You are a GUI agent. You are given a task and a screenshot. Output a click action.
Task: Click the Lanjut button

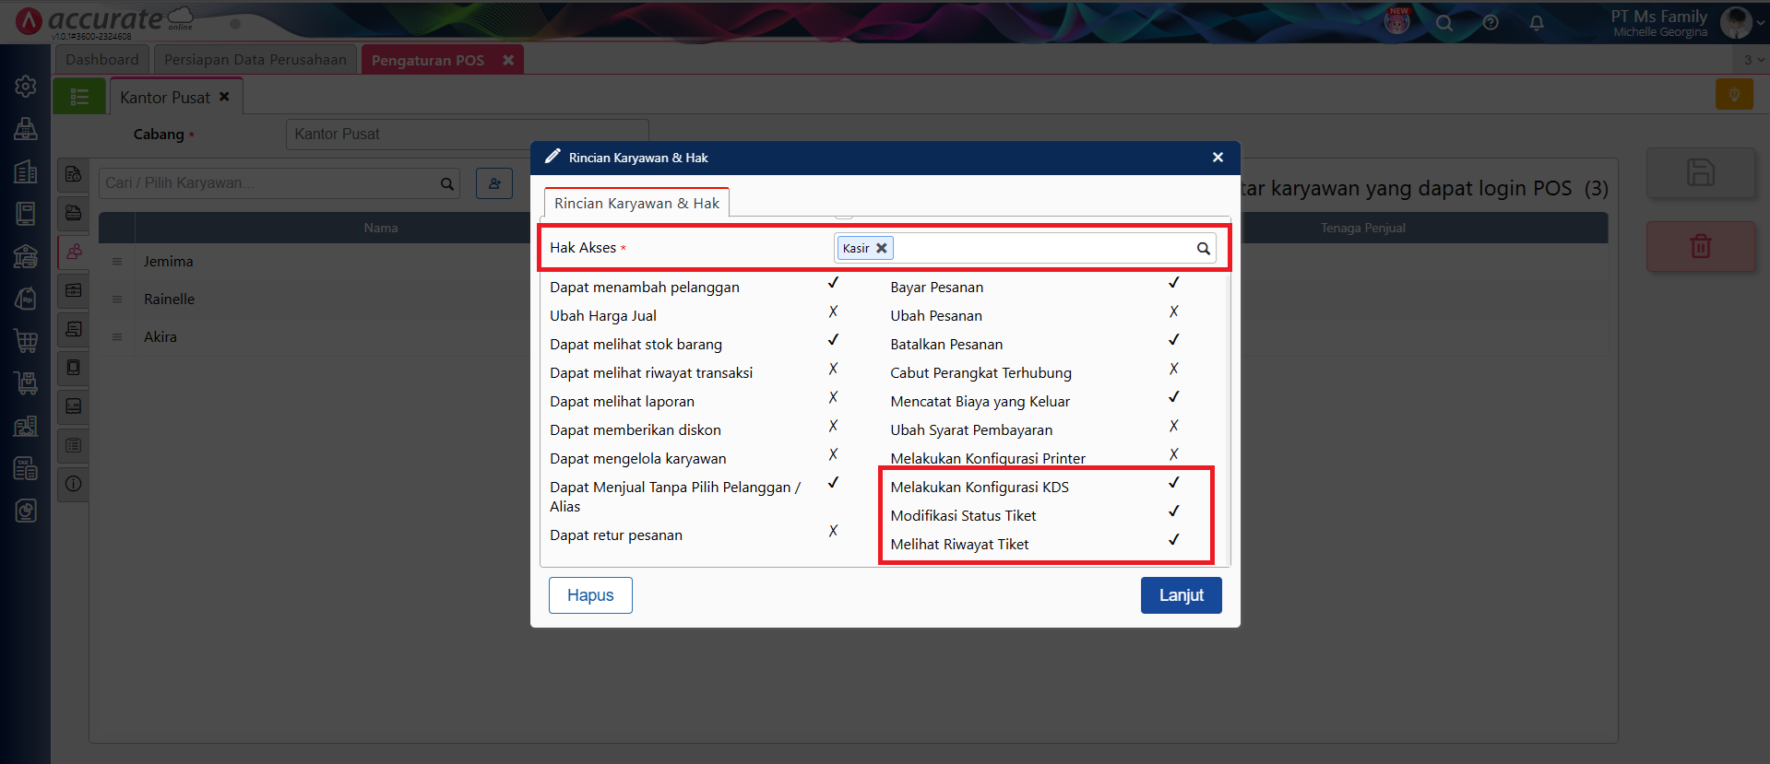click(1181, 595)
